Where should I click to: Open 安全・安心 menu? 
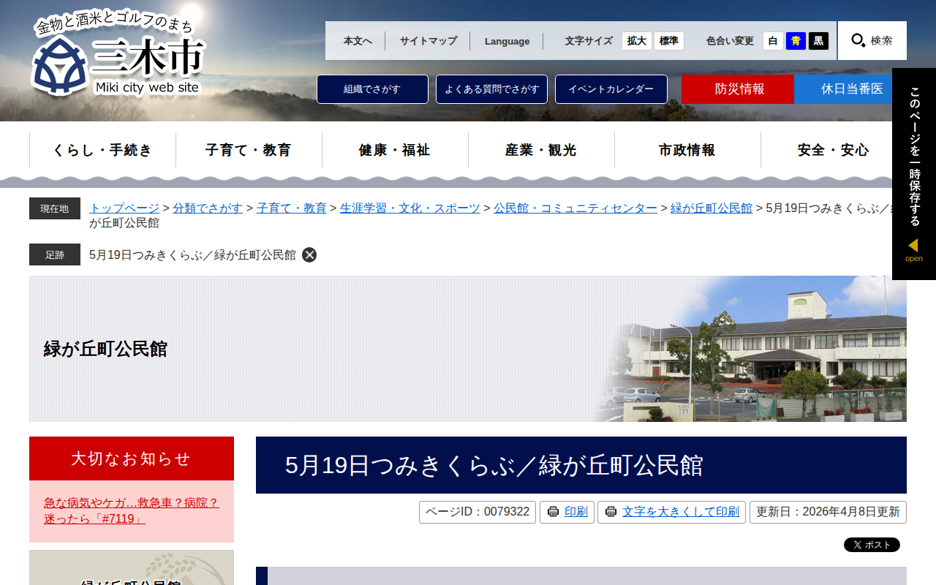coord(834,150)
